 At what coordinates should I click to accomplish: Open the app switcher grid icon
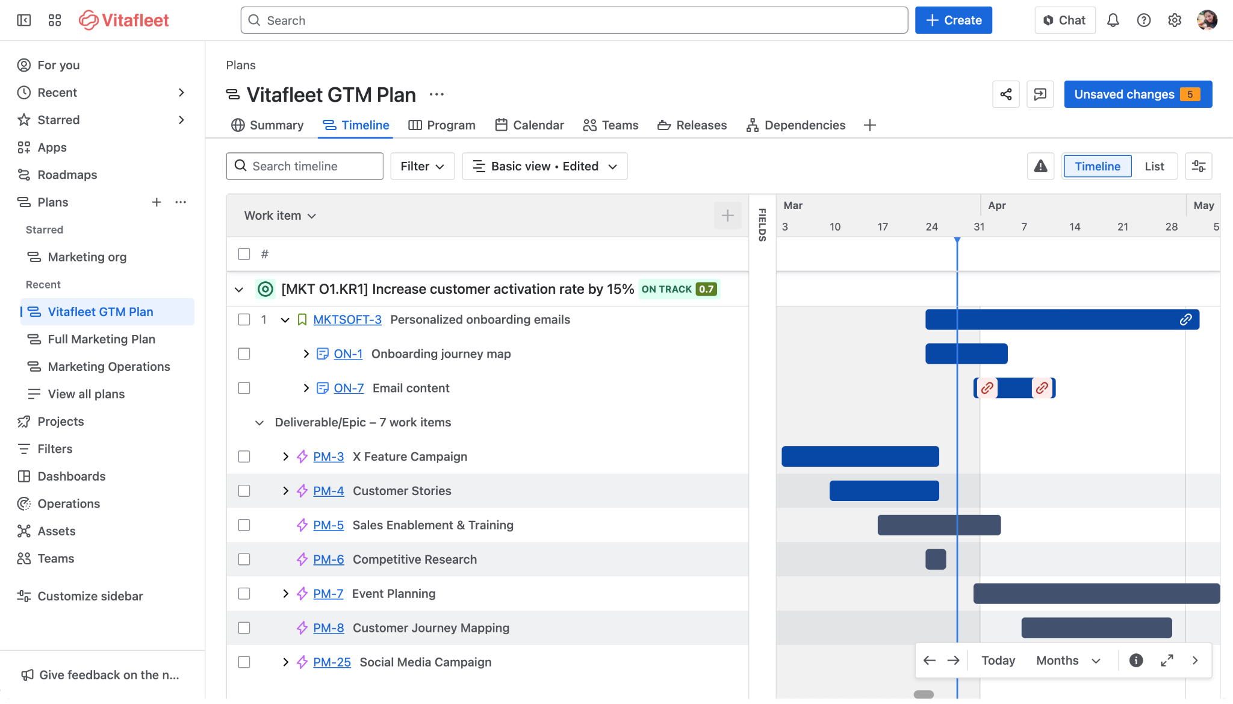pyautogui.click(x=55, y=20)
